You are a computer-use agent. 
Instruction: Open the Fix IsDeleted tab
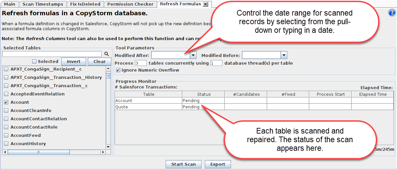[x=85, y=4]
